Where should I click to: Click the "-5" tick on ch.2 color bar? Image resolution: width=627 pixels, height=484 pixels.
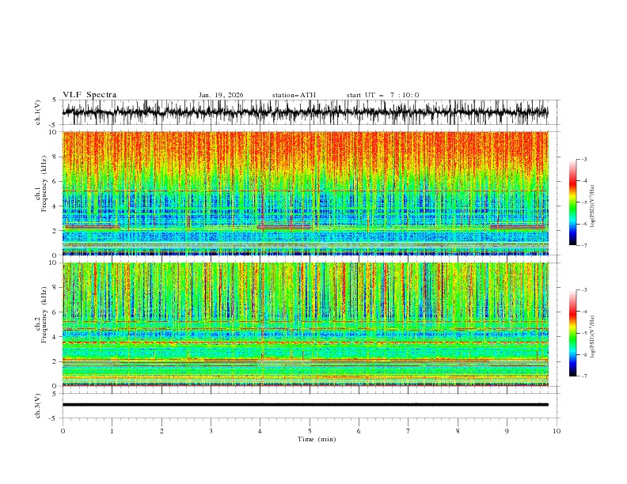[x=584, y=333]
